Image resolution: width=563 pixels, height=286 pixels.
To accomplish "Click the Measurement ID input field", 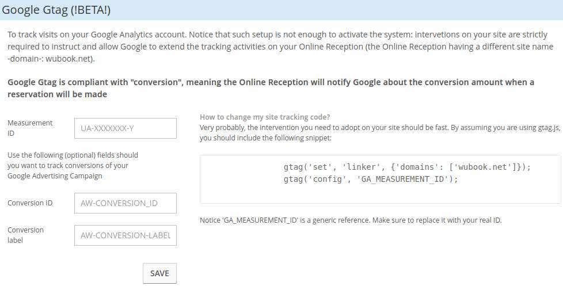I will (x=125, y=128).
